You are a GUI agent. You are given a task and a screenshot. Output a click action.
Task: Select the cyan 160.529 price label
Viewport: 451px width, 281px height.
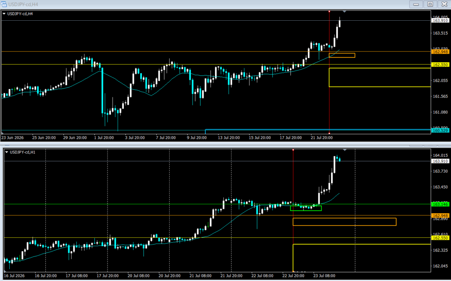click(x=440, y=130)
